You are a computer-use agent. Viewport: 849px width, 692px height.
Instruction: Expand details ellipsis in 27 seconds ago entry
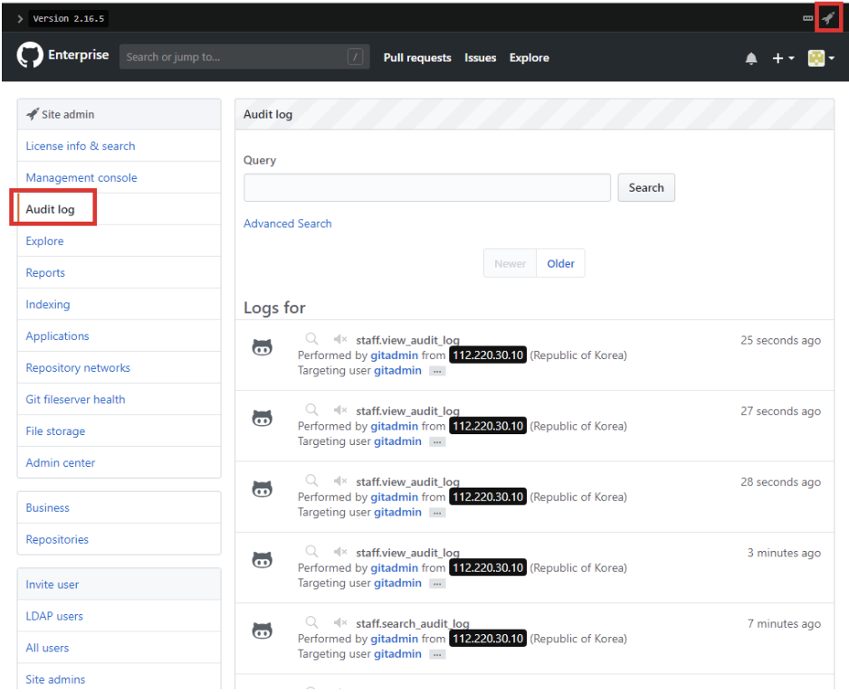(437, 442)
